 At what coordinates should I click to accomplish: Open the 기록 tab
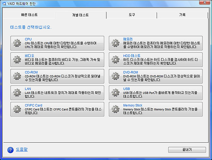click(x=182, y=15)
